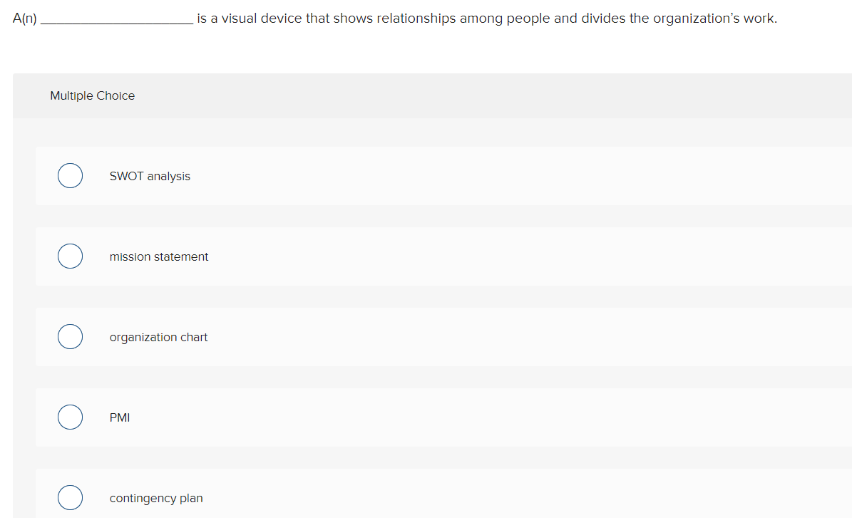Click the PMI answer label
Viewport: 852px width, 525px height.
pos(118,417)
